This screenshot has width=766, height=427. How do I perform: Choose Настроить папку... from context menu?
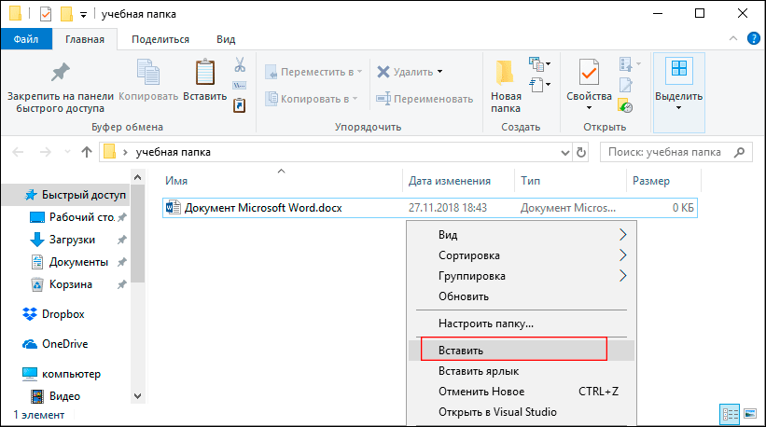click(485, 324)
